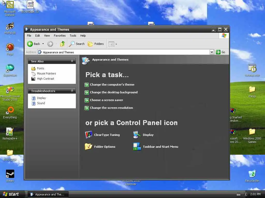Expand hidden tray icons arrow

coord(246,194)
